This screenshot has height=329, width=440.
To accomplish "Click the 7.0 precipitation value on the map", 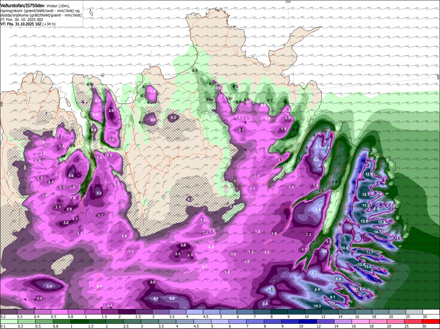I will pyautogui.click(x=327, y=148).
